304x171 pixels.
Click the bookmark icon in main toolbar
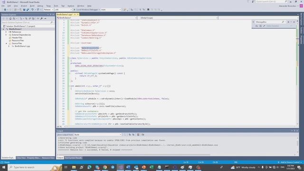(148, 9)
